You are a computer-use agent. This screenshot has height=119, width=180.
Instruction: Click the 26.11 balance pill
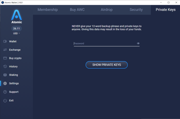tap(16, 28)
